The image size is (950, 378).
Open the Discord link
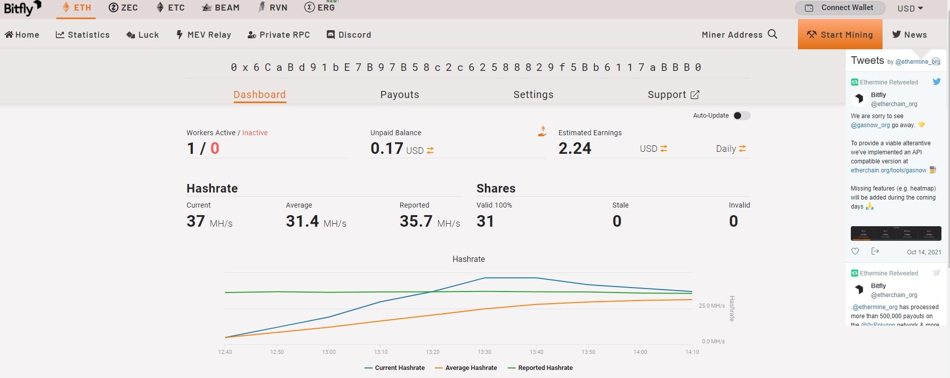349,35
